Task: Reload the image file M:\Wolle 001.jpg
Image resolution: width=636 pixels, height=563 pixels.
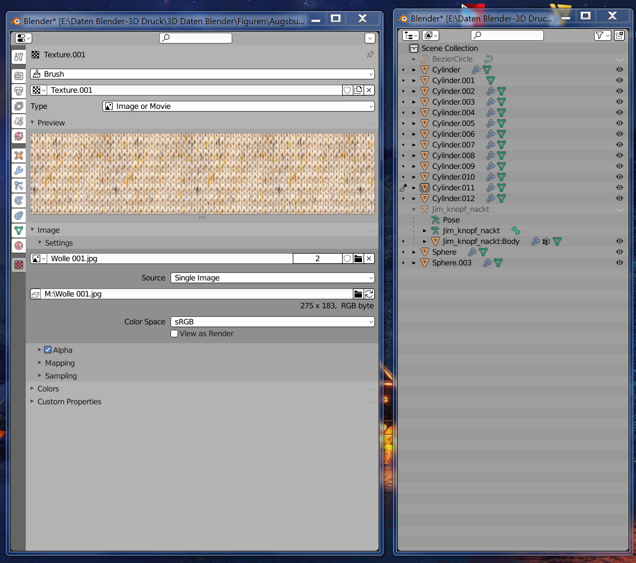Action: pyautogui.click(x=369, y=294)
